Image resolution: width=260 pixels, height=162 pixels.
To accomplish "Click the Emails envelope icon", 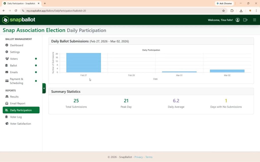I will point(7,72).
